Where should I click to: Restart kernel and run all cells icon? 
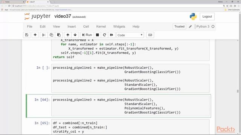point(111,35)
